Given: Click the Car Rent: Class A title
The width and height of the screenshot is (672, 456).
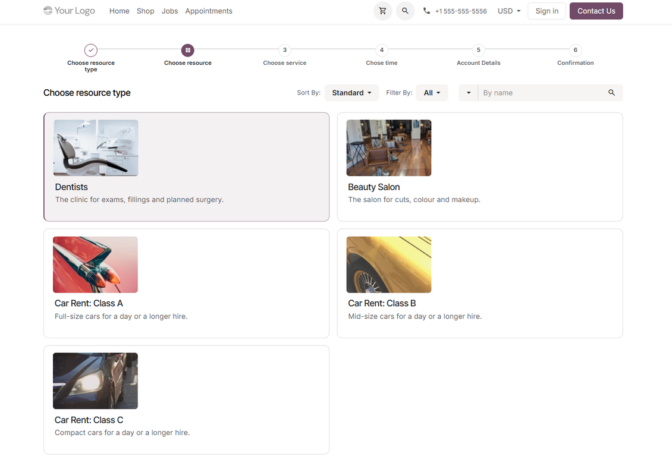Looking at the screenshot, I should click(x=89, y=303).
